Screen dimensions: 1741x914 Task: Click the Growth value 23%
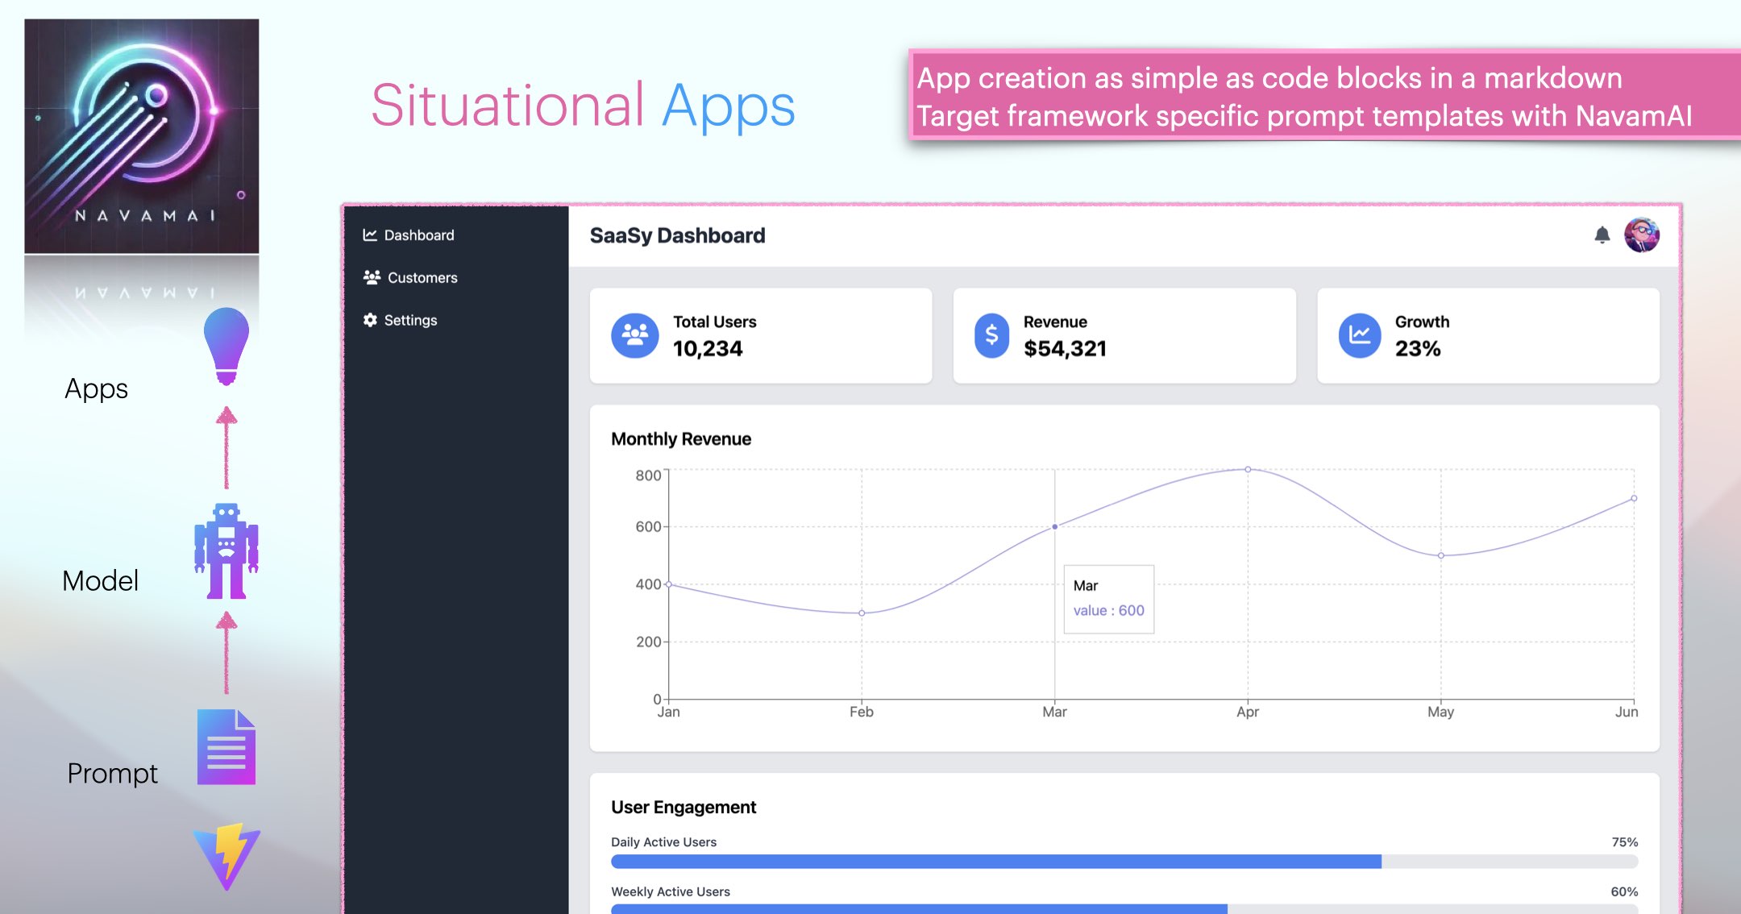[1418, 349]
